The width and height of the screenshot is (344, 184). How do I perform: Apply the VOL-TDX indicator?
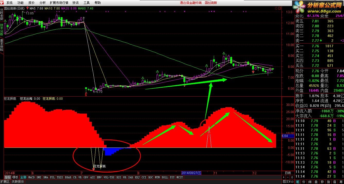pyautogui.click(x=109, y=177)
